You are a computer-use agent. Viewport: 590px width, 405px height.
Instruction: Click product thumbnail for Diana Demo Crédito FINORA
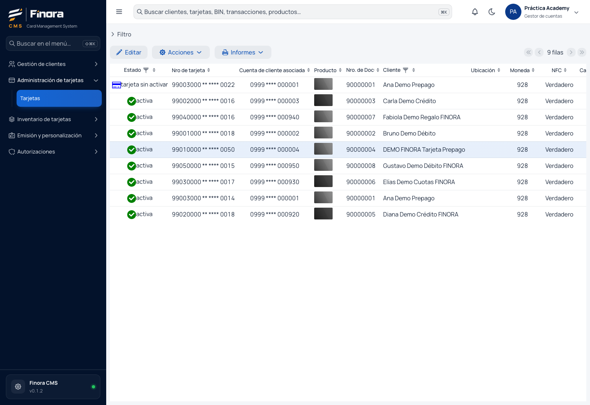(323, 214)
